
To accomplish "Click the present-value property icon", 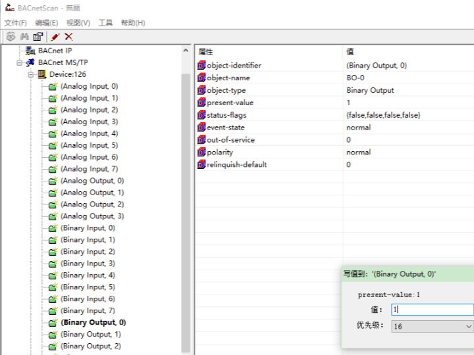I will [201, 103].
